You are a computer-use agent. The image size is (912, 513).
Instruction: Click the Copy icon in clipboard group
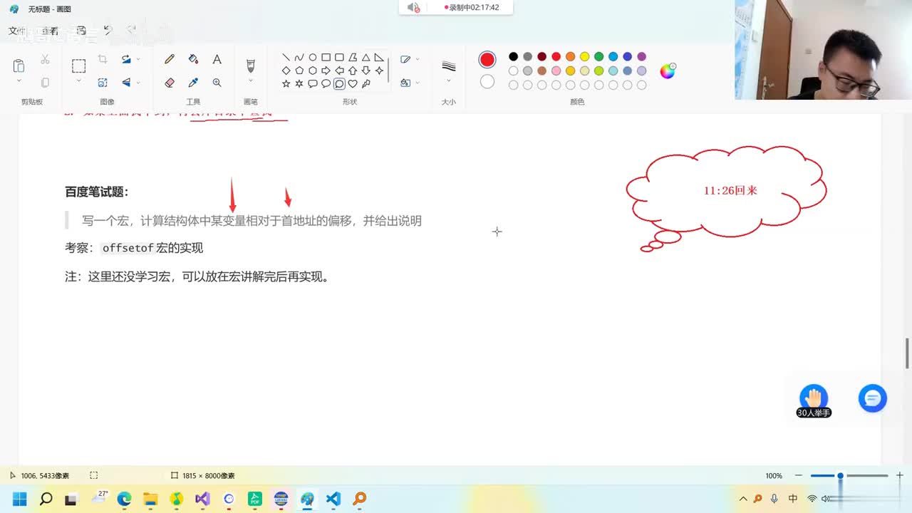pos(45,83)
